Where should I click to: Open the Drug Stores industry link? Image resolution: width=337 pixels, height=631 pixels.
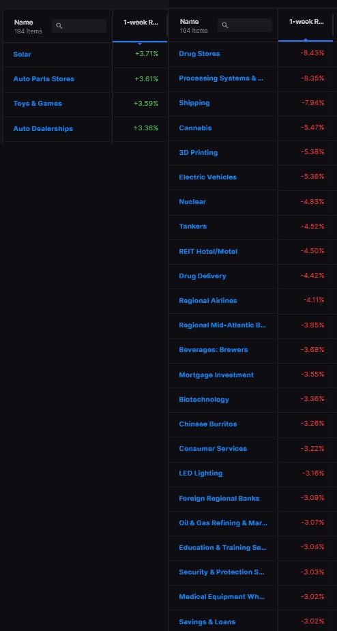pyautogui.click(x=200, y=53)
